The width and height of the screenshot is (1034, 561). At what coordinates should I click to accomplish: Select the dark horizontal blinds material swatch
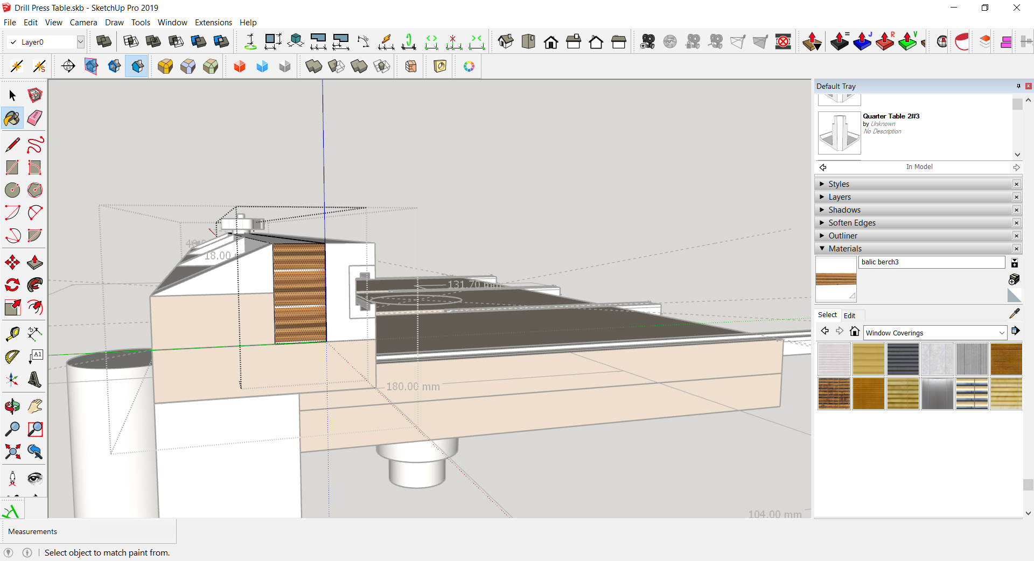click(903, 359)
